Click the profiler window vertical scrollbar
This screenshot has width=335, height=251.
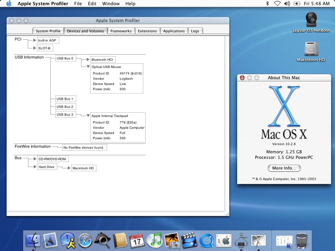click(227, 123)
